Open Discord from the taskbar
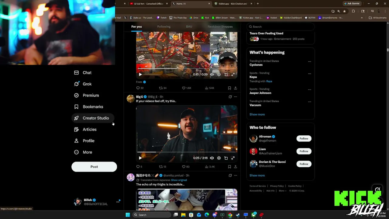 pos(215,215)
